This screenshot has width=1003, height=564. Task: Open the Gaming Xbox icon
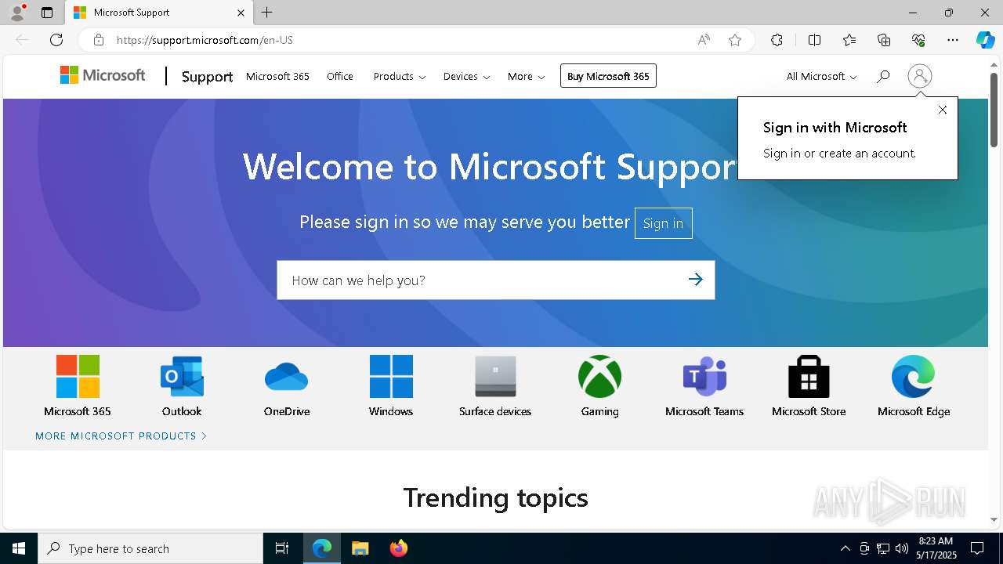point(600,377)
